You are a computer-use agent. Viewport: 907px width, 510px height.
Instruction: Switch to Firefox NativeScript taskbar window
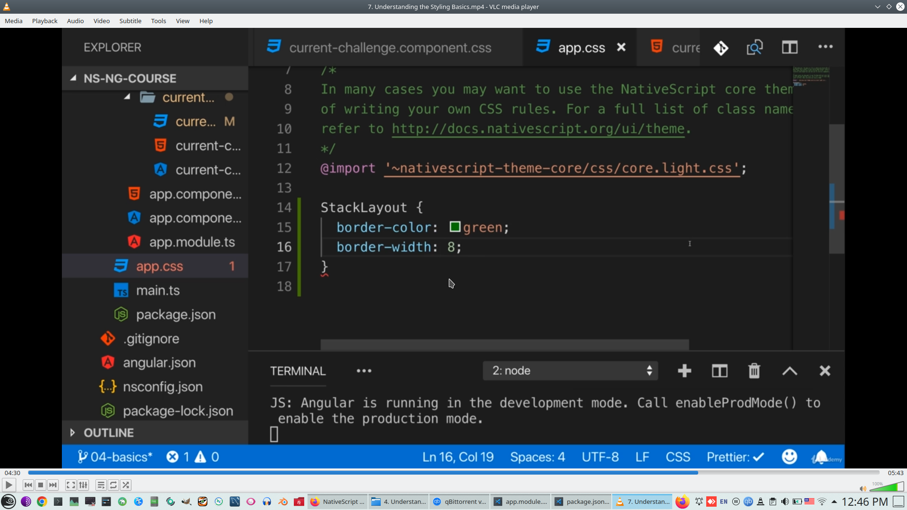[x=337, y=501]
